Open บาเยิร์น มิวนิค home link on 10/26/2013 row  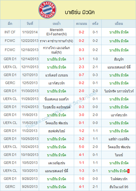pos(56,139)
